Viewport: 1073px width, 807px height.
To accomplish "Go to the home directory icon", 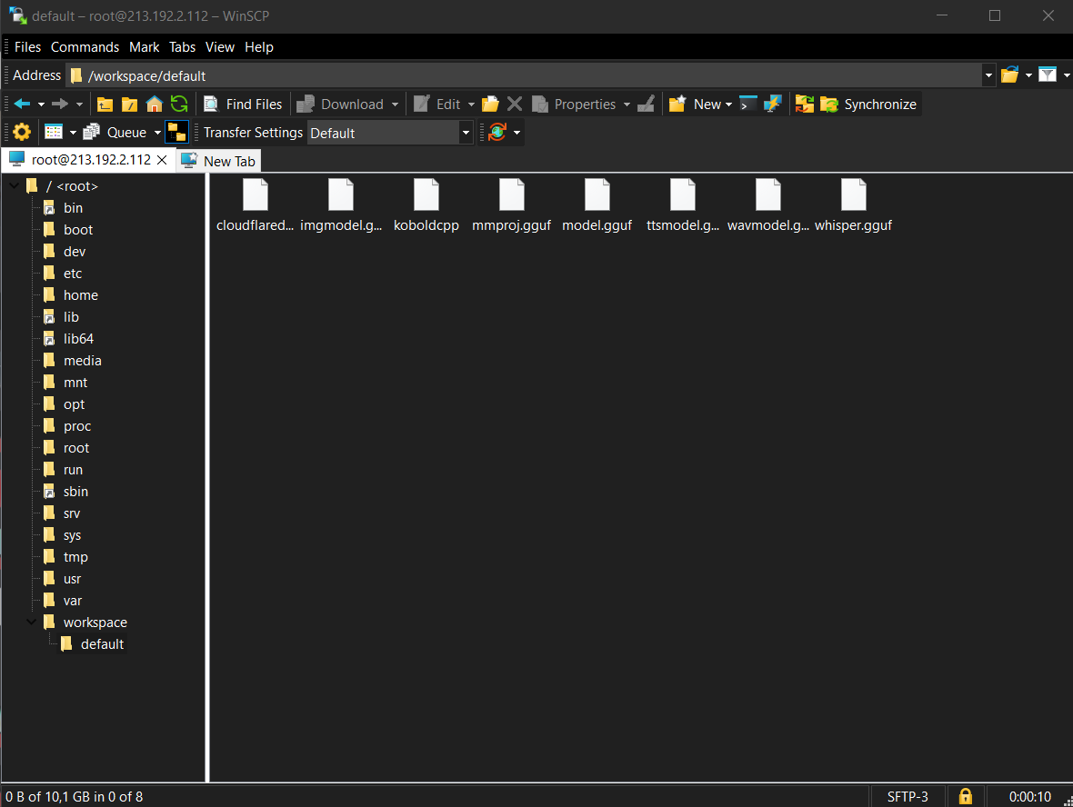I will pyautogui.click(x=154, y=104).
